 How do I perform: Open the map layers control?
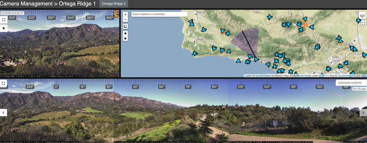[362, 15]
